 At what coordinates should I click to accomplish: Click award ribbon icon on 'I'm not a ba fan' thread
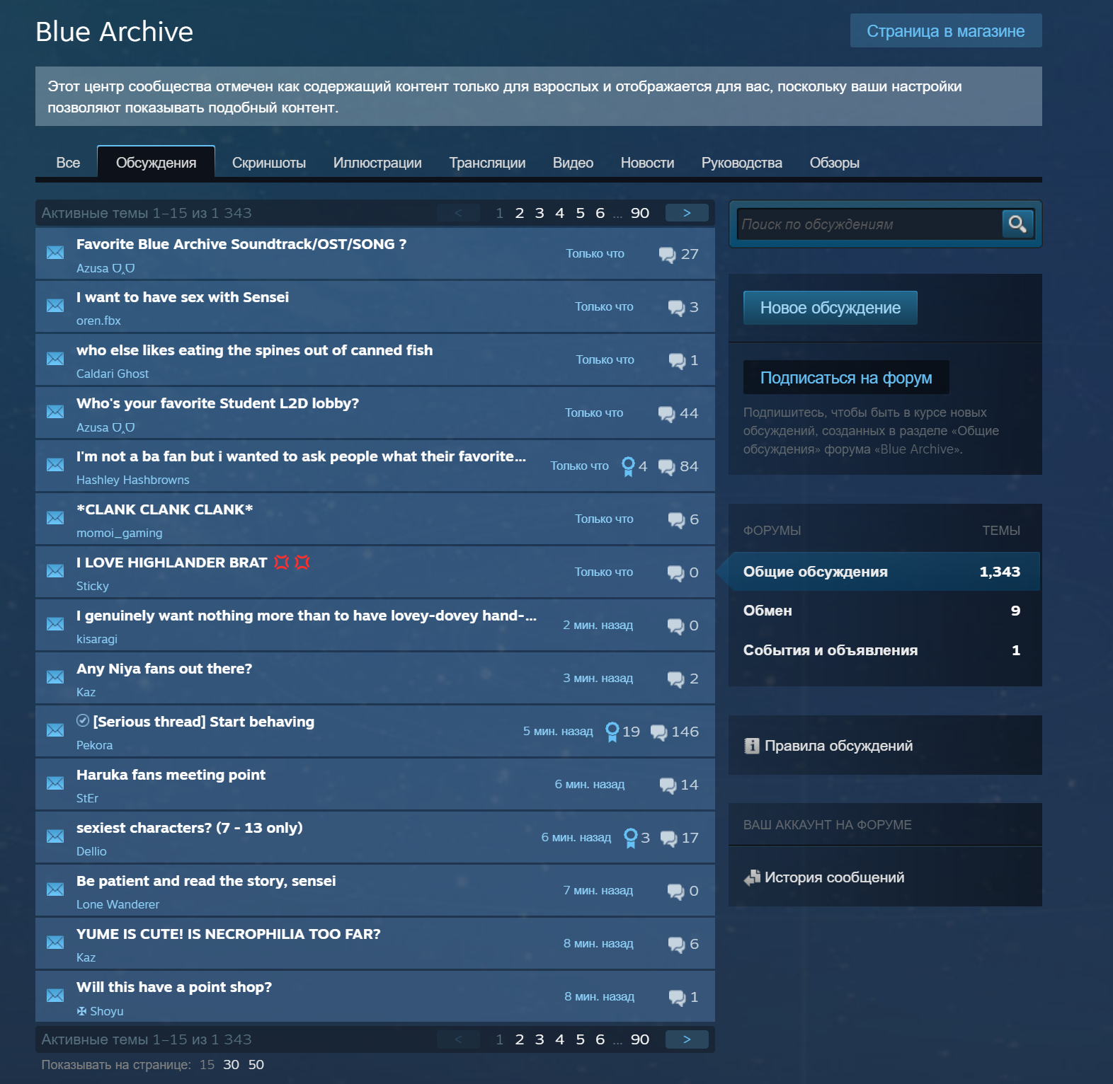pos(628,466)
